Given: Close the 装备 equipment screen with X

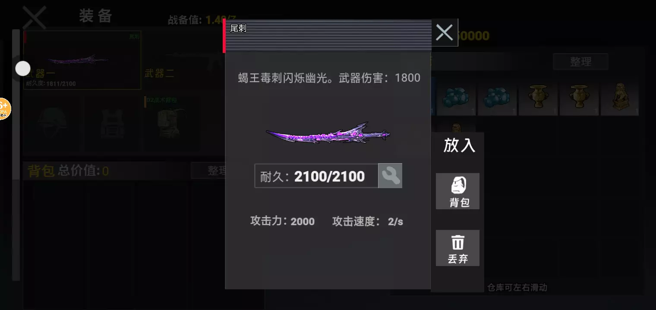Looking at the screenshot, I should [x=35, y=17].
